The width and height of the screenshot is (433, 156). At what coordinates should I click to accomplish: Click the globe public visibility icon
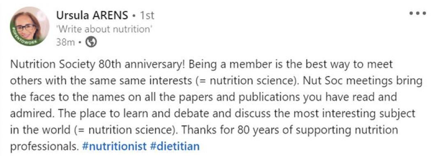91,42
